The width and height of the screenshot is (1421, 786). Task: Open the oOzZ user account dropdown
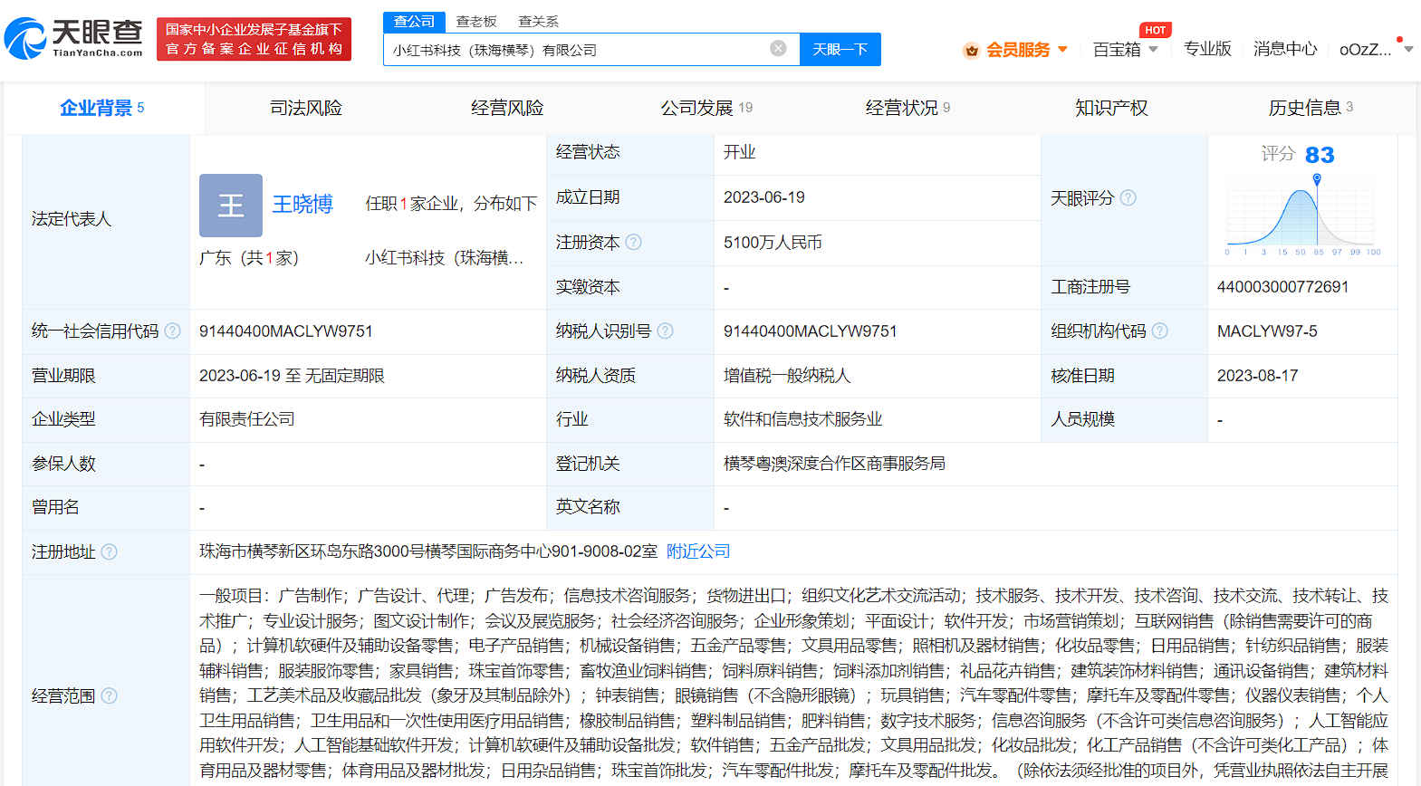coord(1375,50)
